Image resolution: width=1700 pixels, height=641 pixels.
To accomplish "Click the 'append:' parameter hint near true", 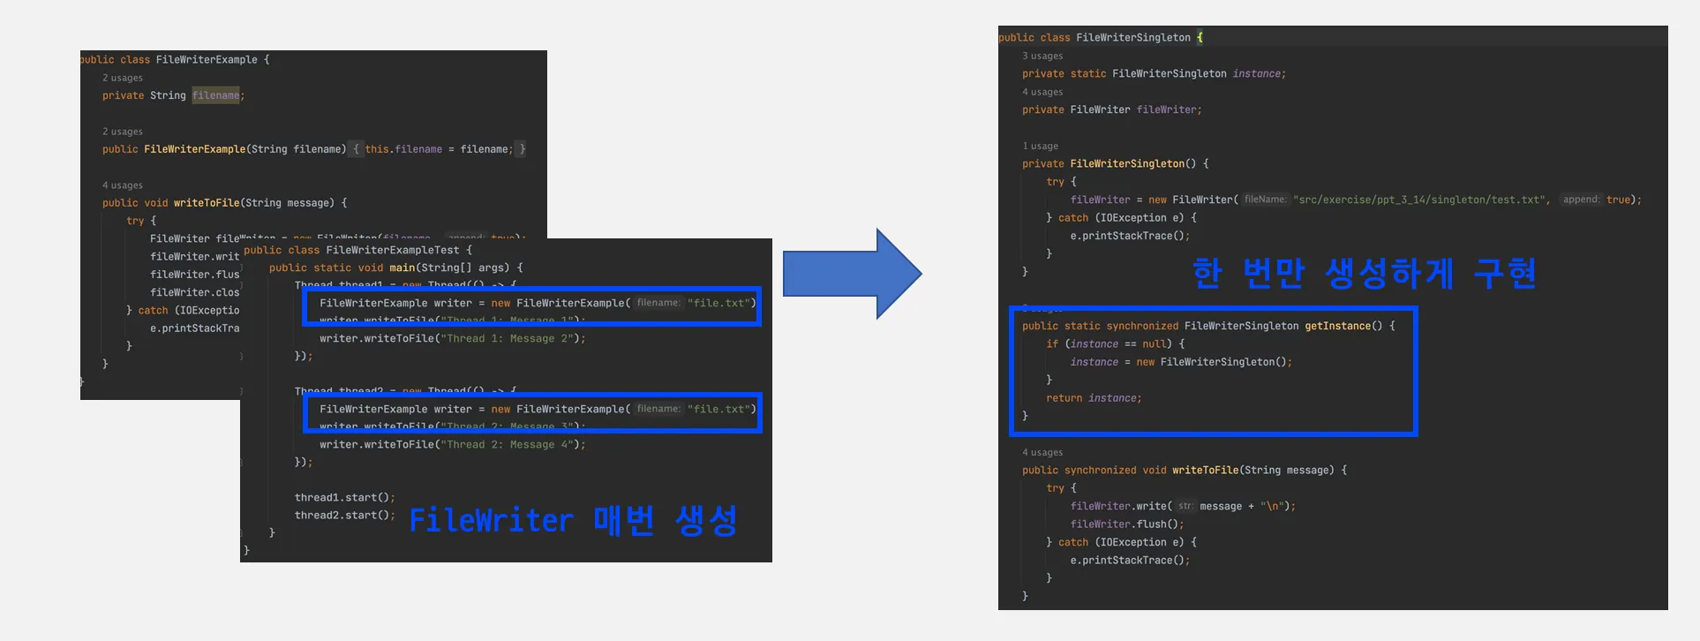I will 1580,200.
